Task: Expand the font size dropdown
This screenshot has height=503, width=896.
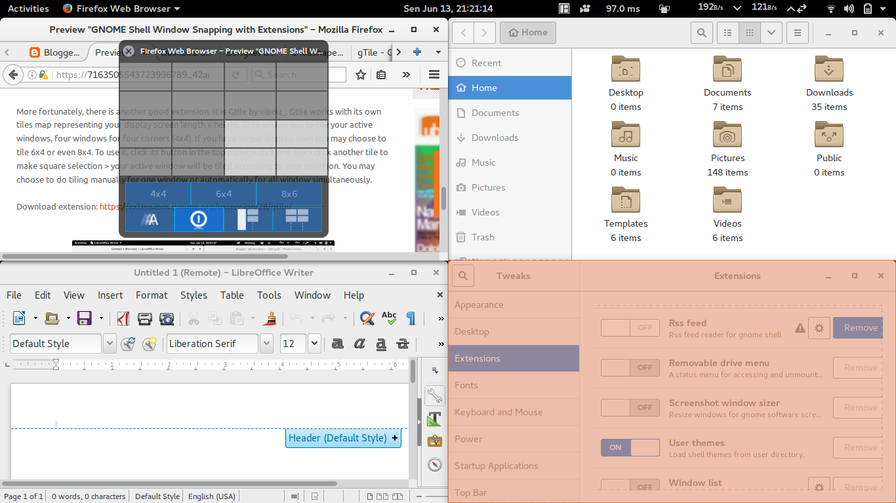Action: pyautogui.click(x=314, y=343)
